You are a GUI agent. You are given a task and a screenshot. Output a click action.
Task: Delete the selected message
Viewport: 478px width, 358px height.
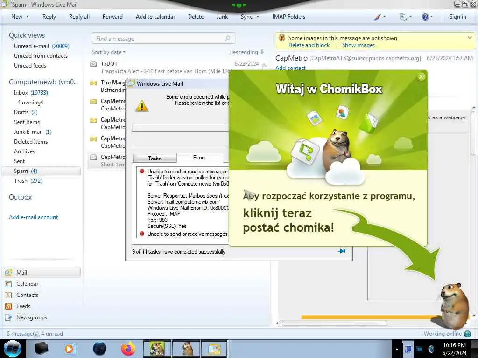pos(196,17)
